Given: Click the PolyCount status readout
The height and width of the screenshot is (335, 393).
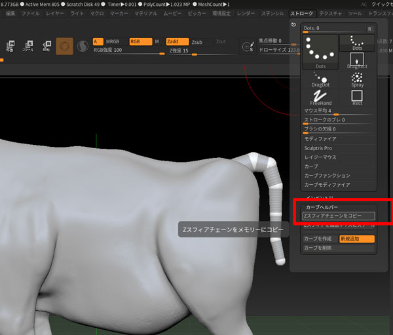Looking at the screenshot, I should (x=166, y=5).
